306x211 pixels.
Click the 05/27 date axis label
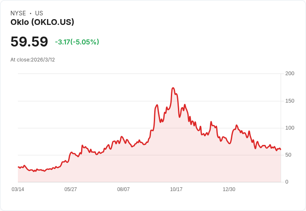[x=71, y=189]
